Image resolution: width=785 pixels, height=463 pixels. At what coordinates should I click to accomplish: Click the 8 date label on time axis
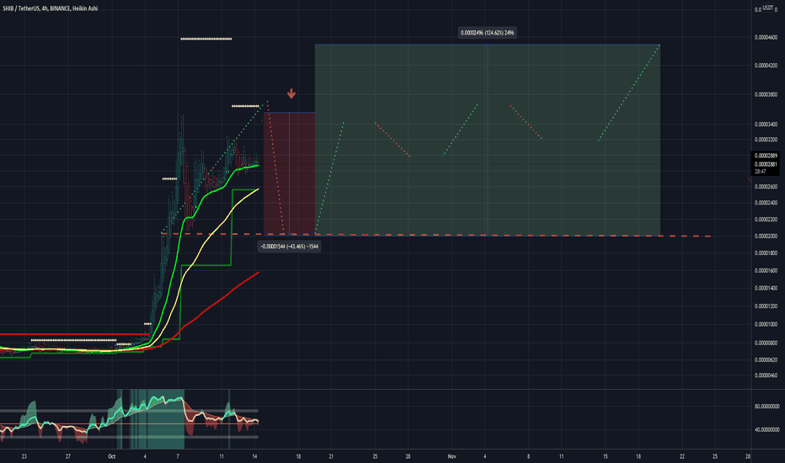click(x=528, y=456)
